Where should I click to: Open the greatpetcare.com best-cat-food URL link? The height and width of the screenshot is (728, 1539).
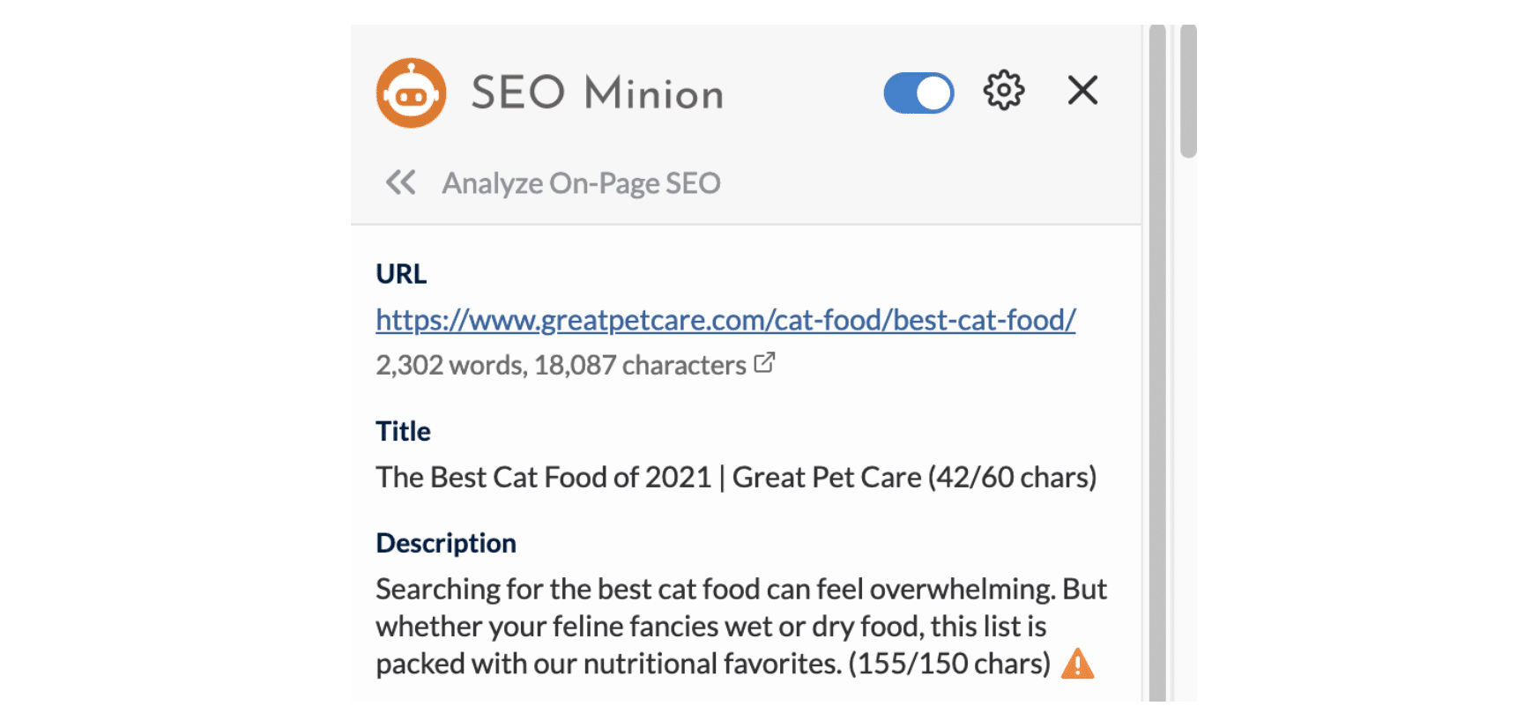point(725,320)
